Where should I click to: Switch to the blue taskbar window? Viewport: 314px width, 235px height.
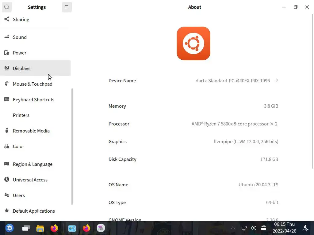point(72,228)
